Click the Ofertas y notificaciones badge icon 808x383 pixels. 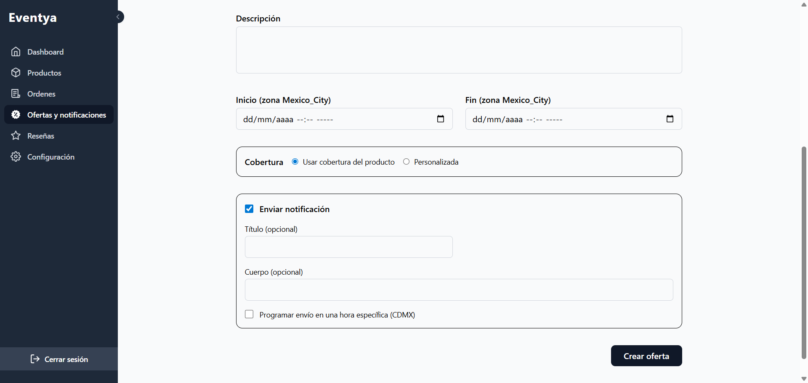pos(16,115)
